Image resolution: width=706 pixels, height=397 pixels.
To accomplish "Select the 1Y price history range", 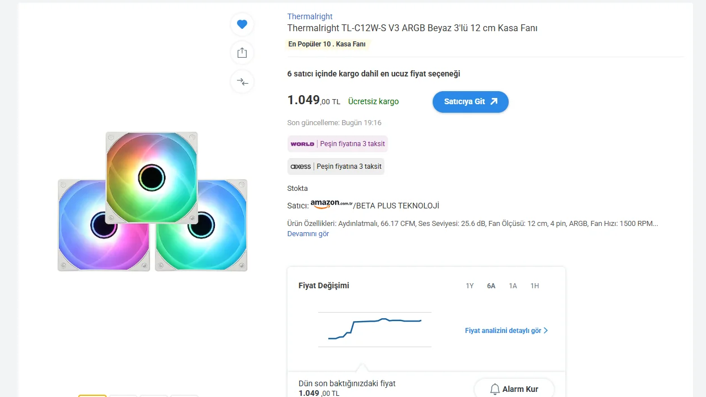I will [x=470, y=286].
